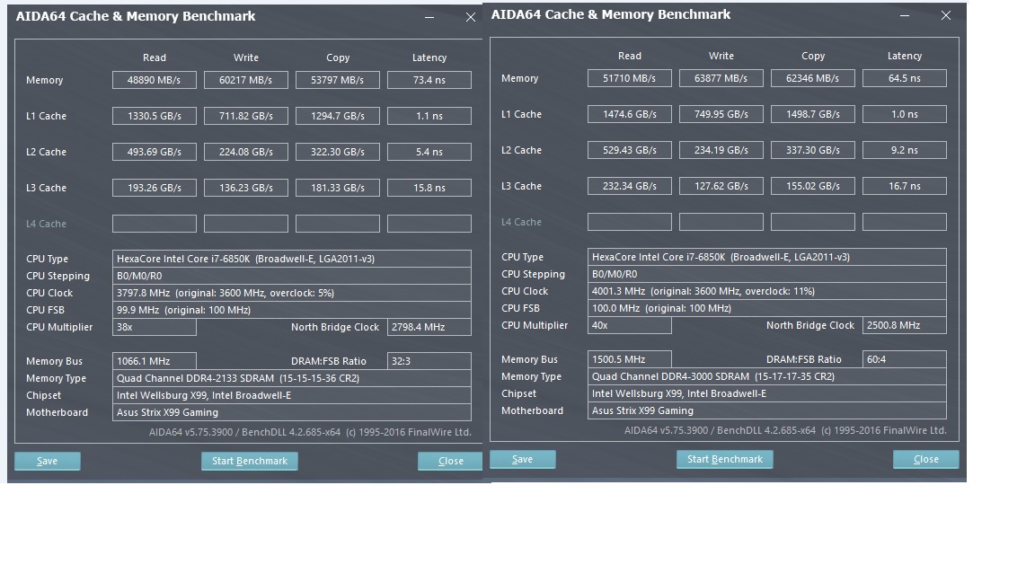Click Save in the right benchmark window
Viewport: 1035px width, 582px height.
(x=523, y=459)
